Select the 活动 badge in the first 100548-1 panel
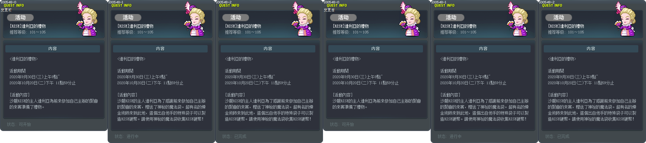 tap(128, 17)
